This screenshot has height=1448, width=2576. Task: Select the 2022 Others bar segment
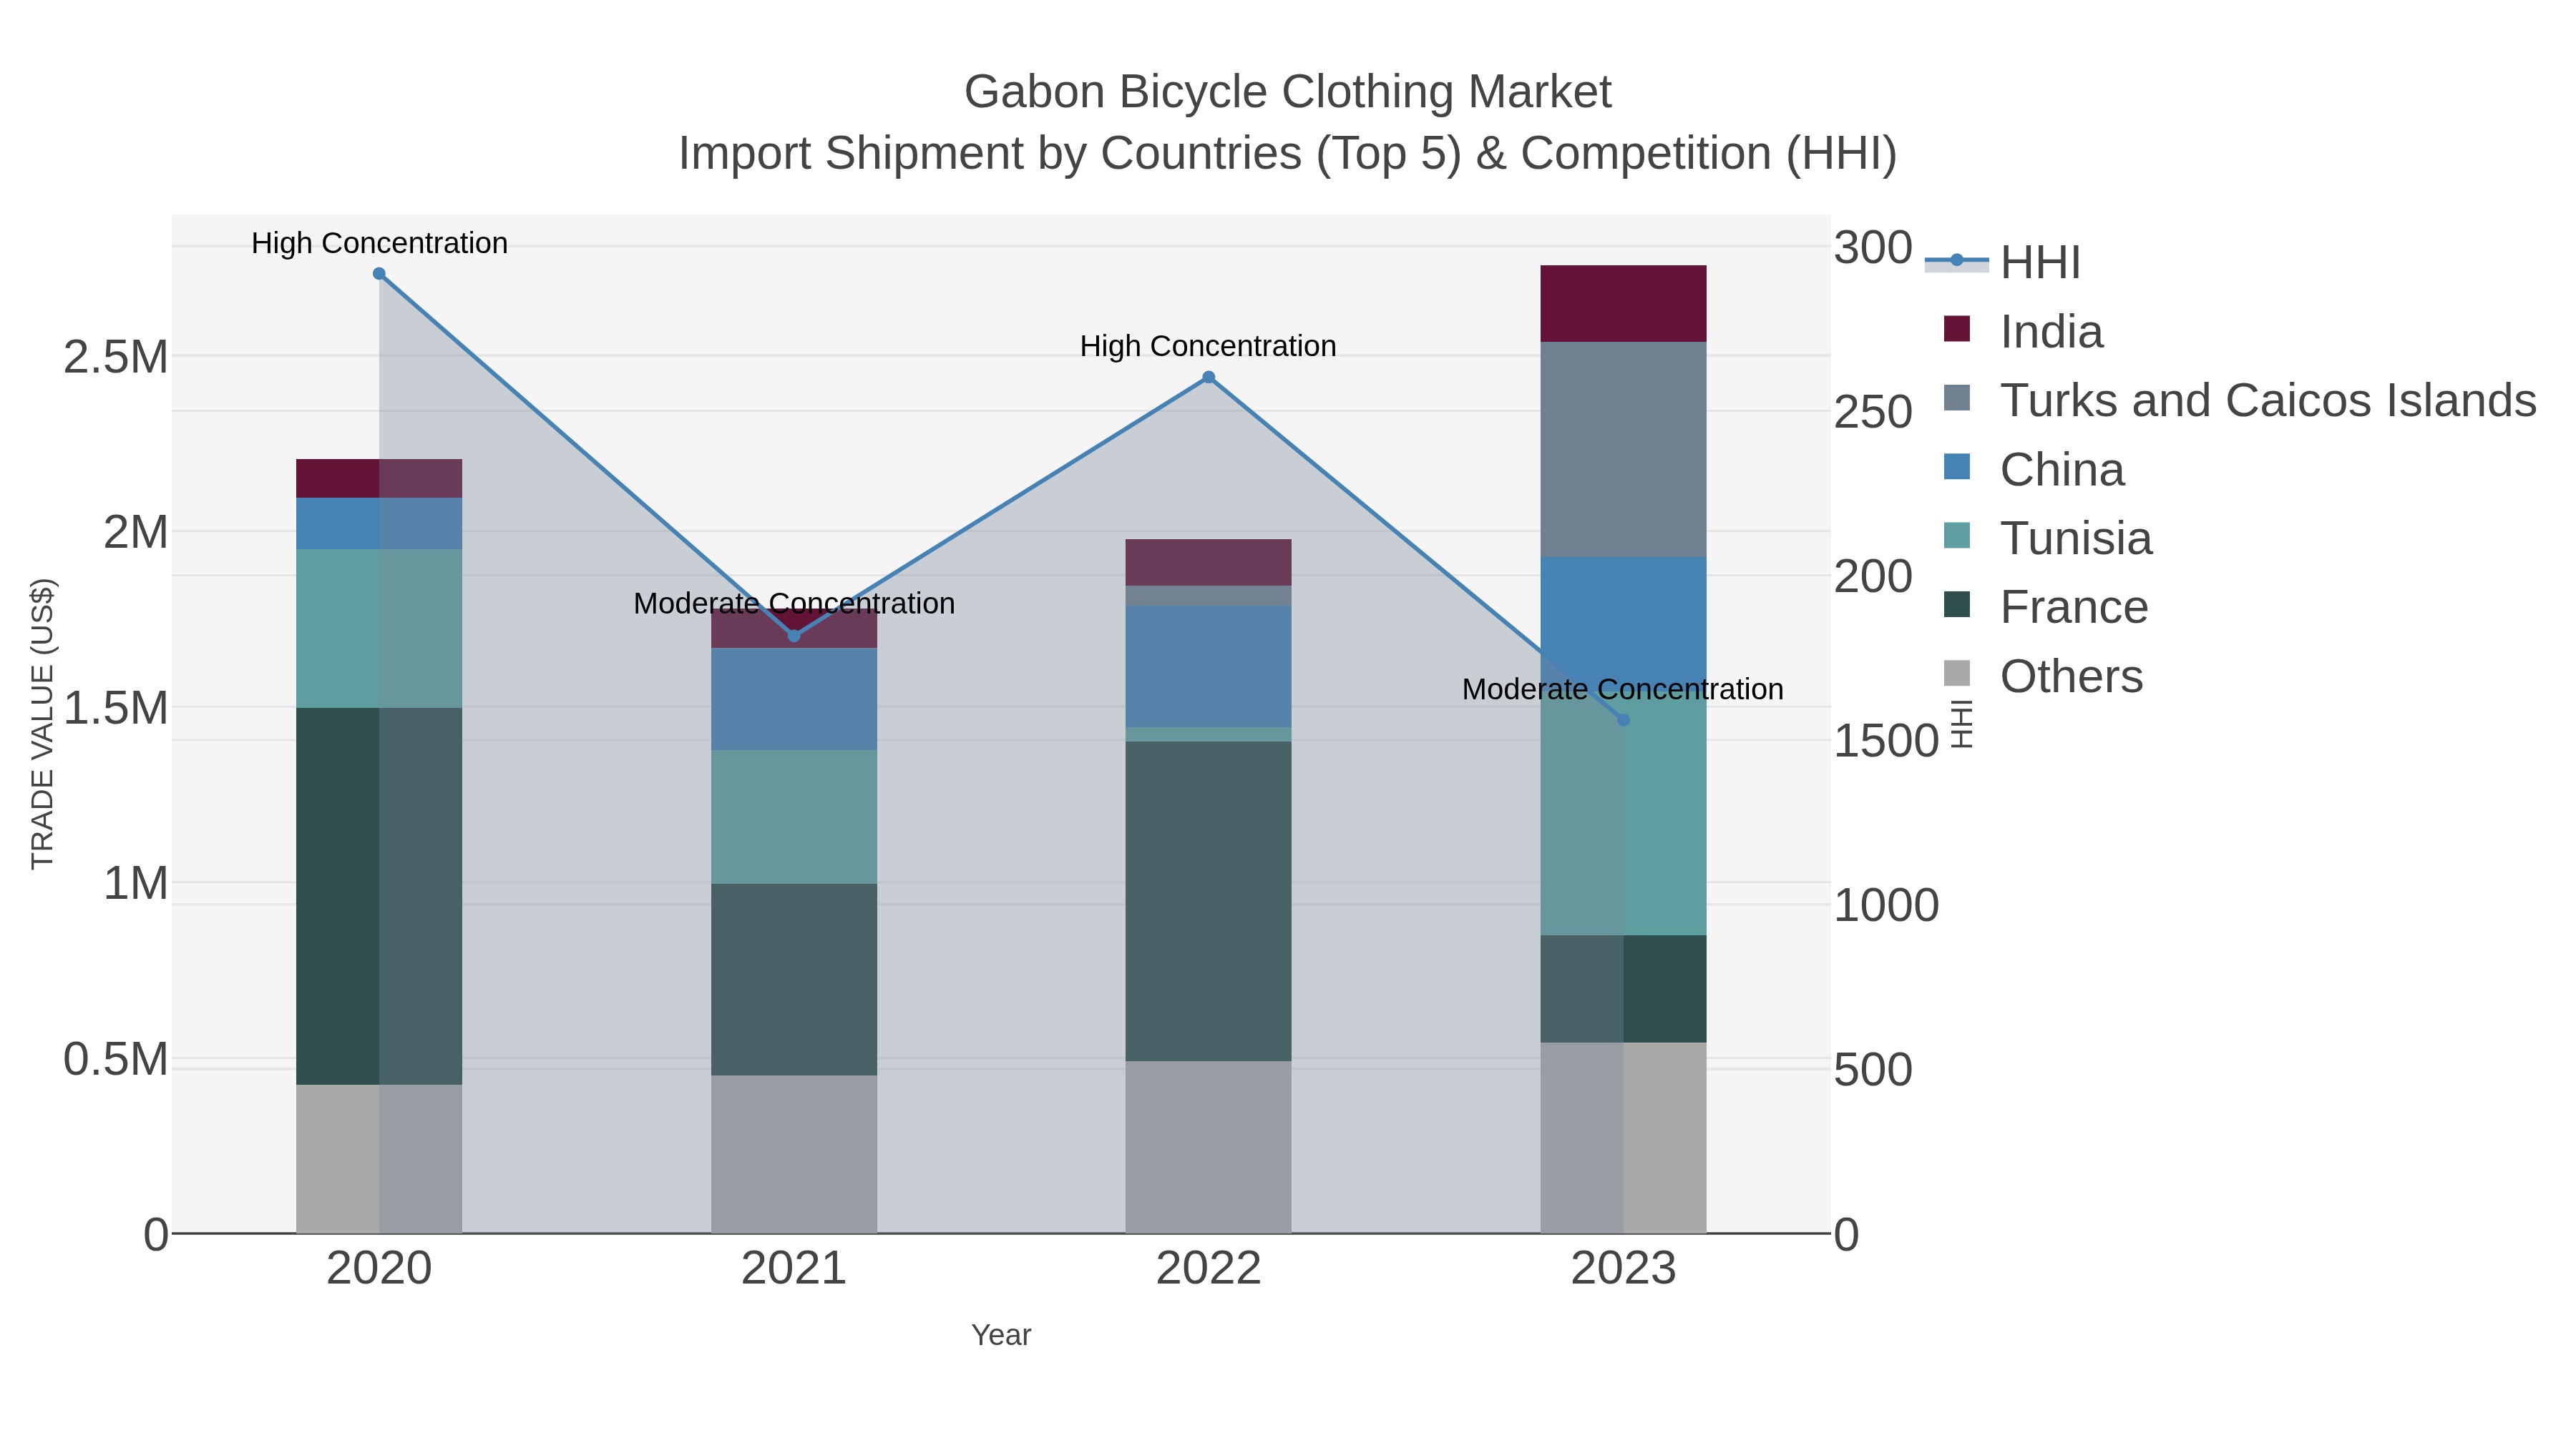coord(1208,1147)
